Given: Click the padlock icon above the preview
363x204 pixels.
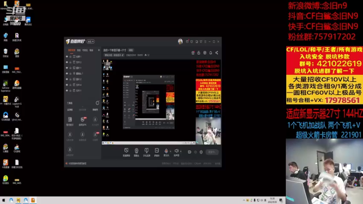Looking at the screenshot, I should 199,53.
